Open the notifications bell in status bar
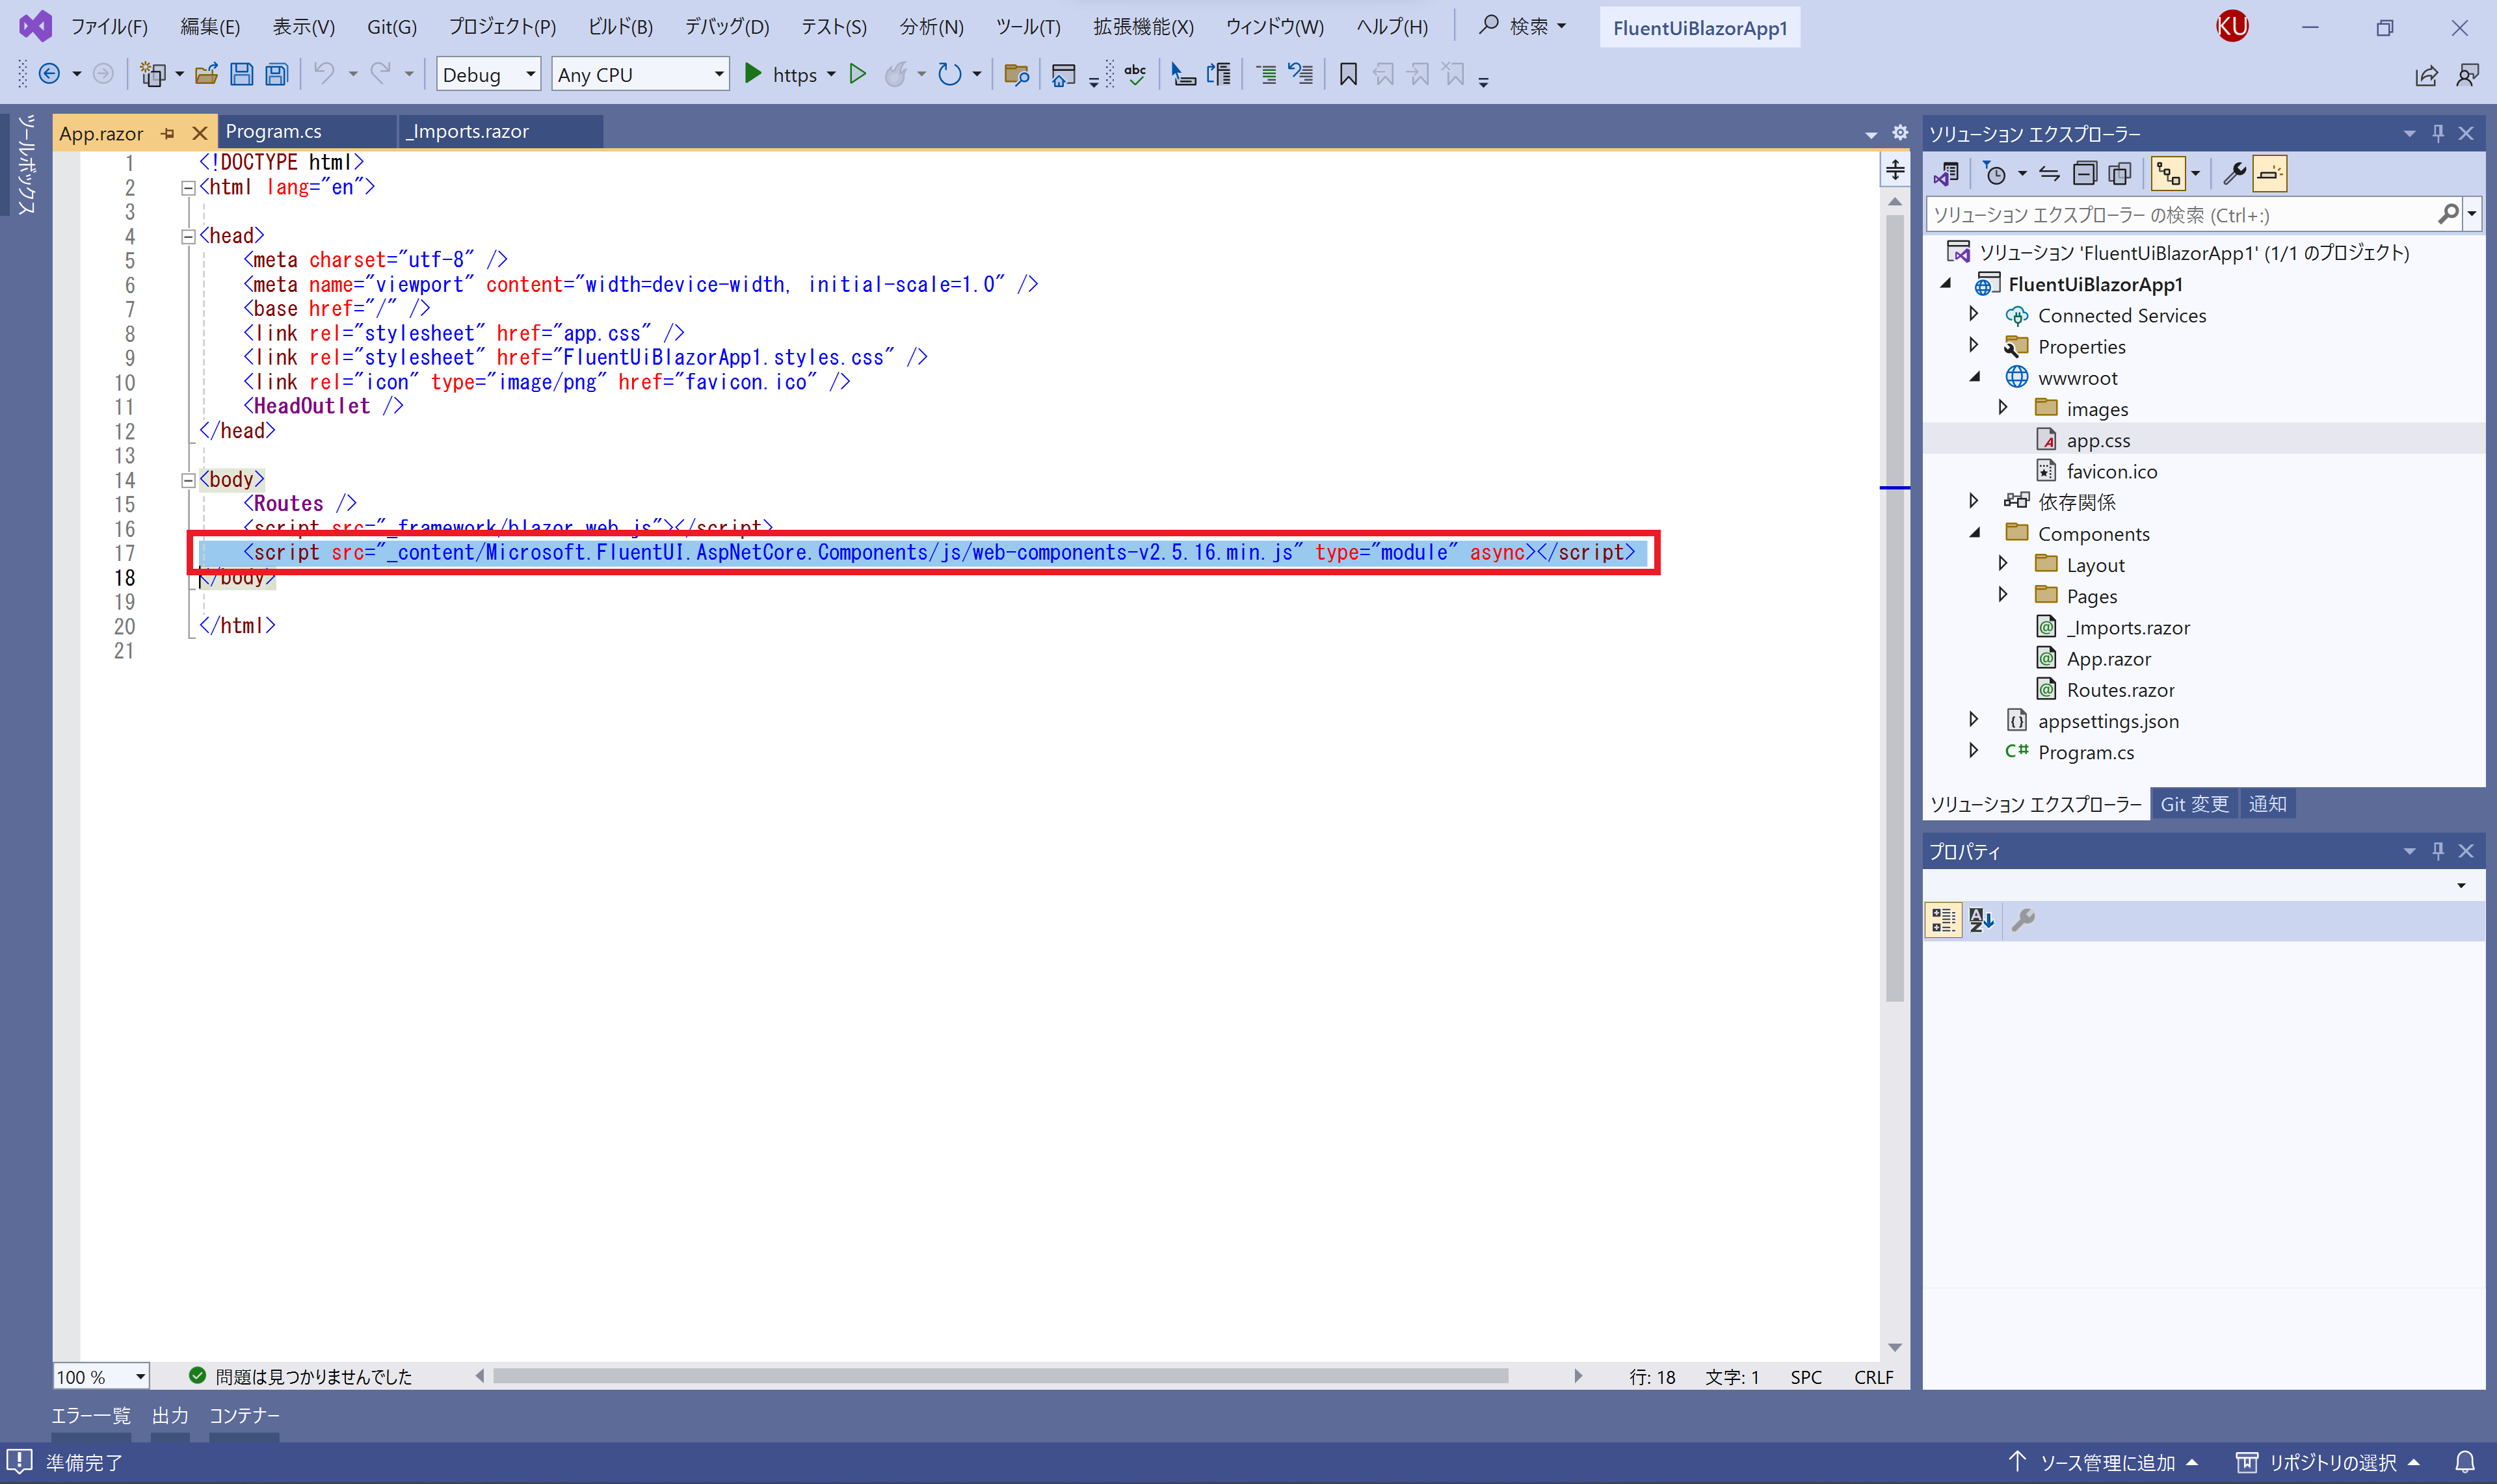The width and height of the screenshot is (2497, 1484). 2466,1463
